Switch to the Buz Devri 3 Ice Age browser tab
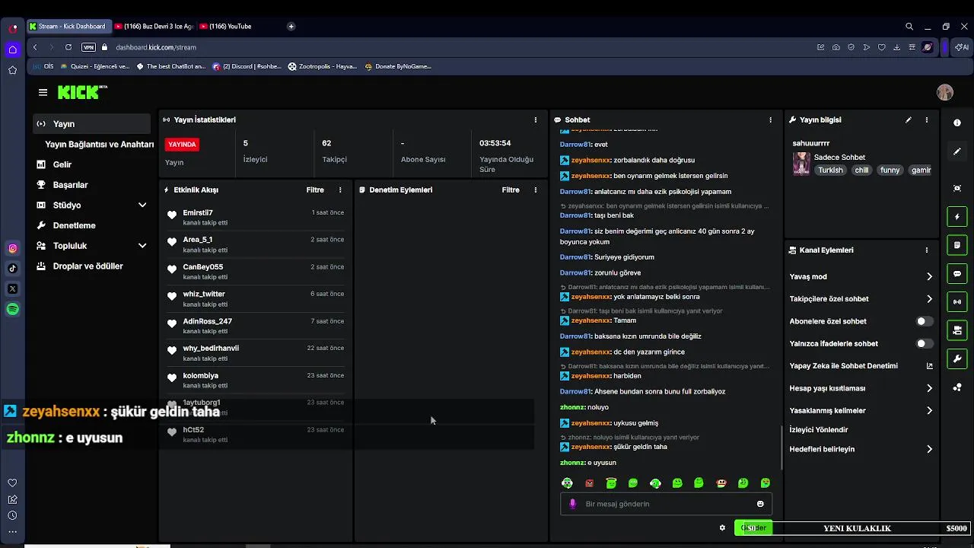The width and height of the screenshot is (974, 548). [154, 26]
